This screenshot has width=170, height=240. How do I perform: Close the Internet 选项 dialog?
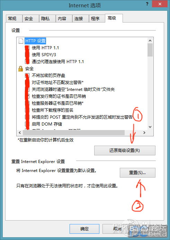point(160,4)
